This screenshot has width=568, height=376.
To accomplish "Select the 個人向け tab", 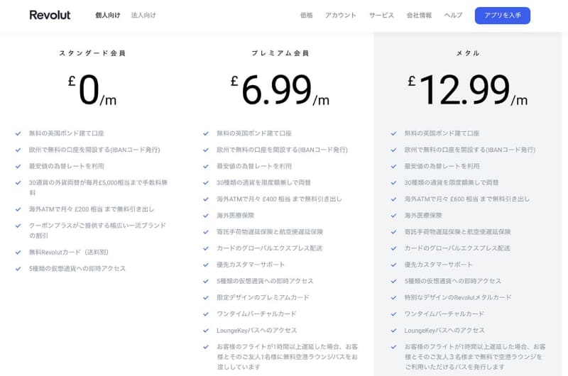I will tap(108, 15).
